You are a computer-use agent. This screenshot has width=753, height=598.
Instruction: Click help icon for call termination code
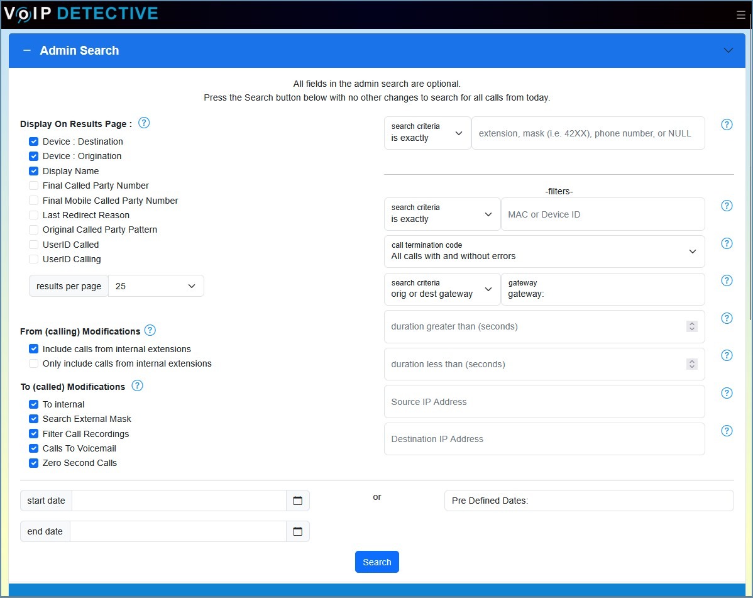(x=727, y=243)
